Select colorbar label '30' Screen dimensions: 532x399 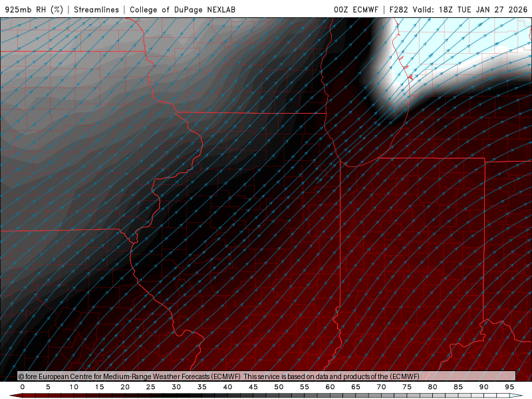click(x=176, y=387)
